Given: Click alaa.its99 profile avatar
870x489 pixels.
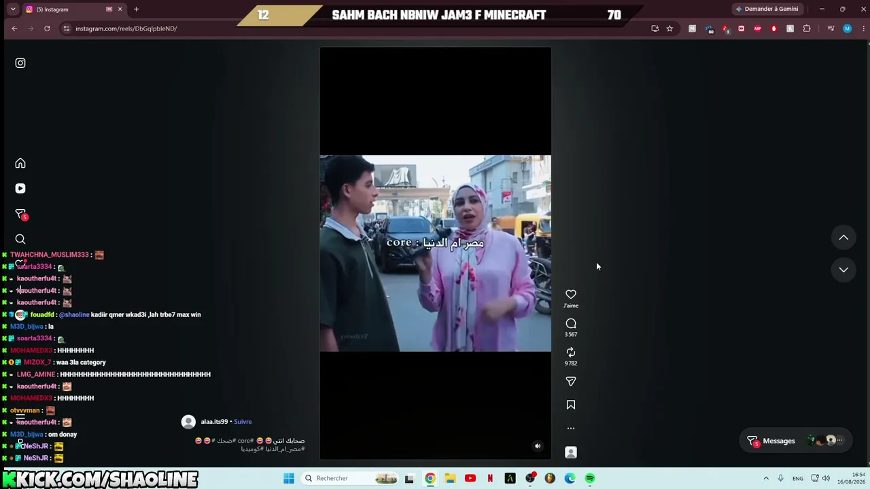Looking at the screenshot, I should point(188,422).
